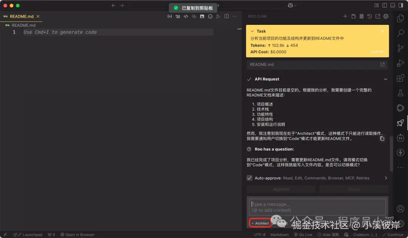408x238 pixels.
Task: Collapse the Task header chevron
Action: 252,31
